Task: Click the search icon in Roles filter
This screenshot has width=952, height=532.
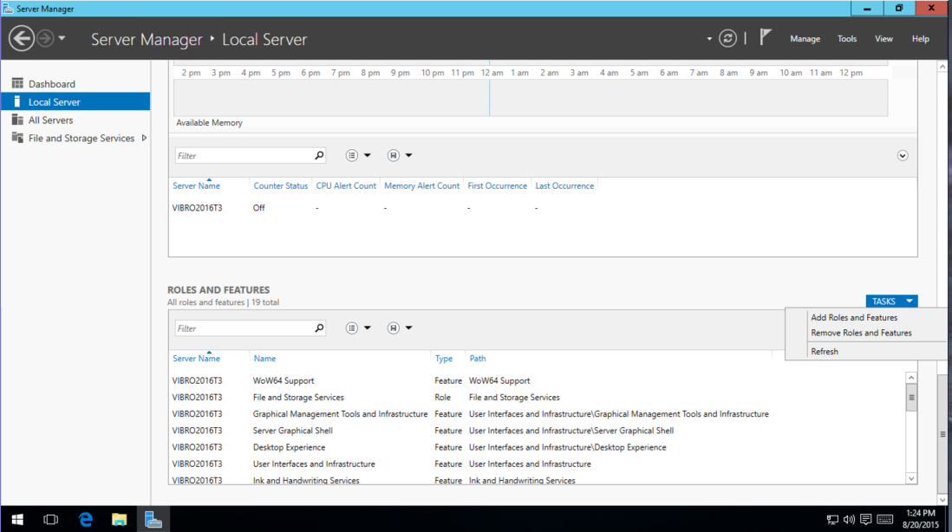Action: [x=319, y=328]
